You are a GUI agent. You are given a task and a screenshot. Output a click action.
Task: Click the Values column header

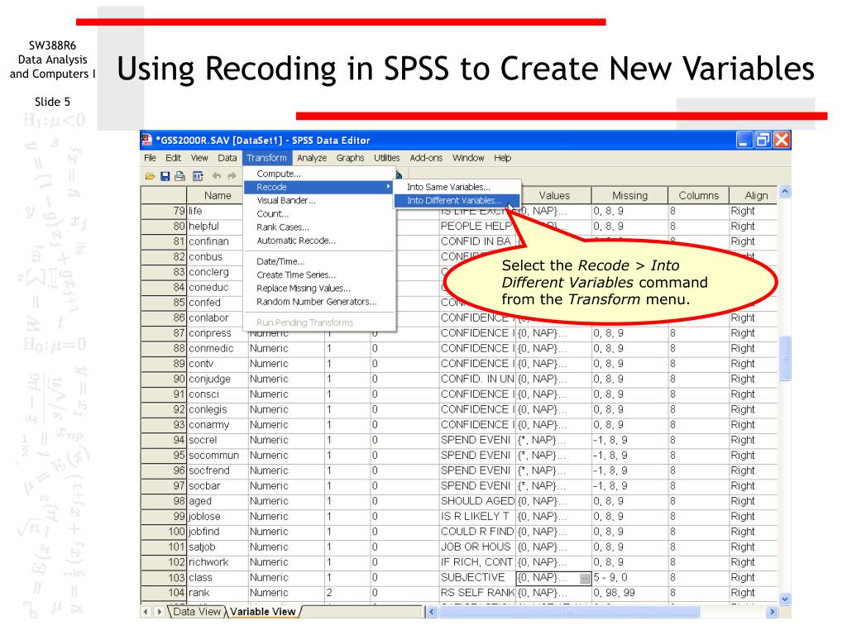[x=554, y=196]
